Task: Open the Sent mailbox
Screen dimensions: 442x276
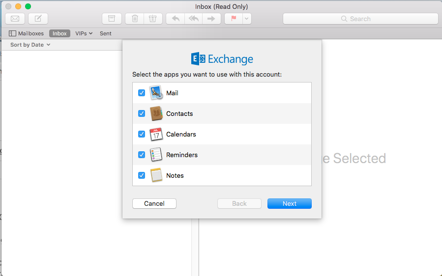Action: [105, 33]
